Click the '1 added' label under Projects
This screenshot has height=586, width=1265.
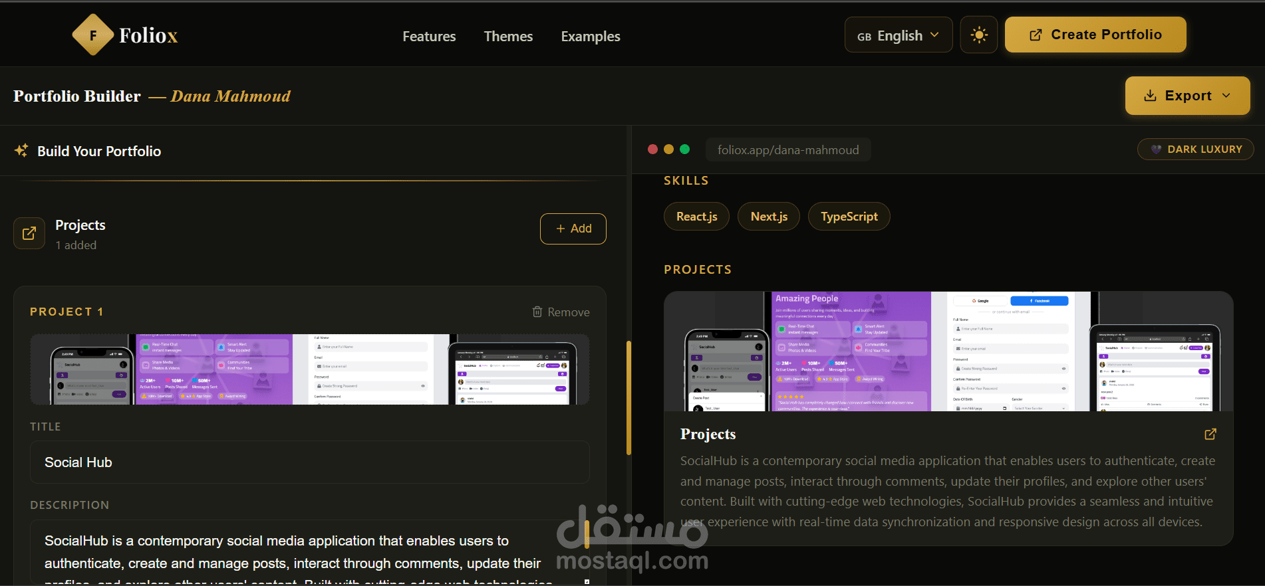(76, 245)
